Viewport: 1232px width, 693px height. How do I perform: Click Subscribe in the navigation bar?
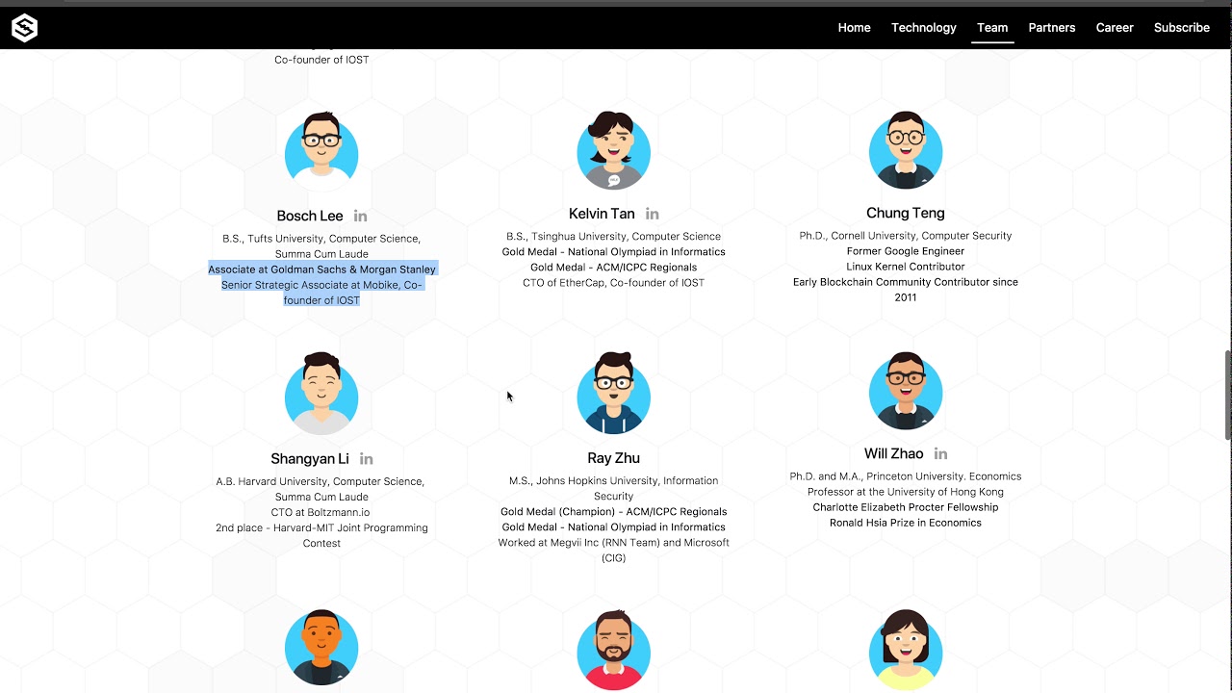[1181, 28]
